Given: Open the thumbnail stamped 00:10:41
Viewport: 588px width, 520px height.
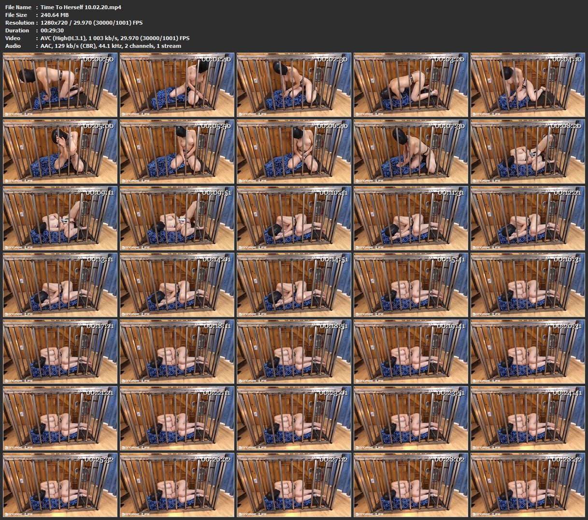Looking at the screenshot, I should pos(294,218).
